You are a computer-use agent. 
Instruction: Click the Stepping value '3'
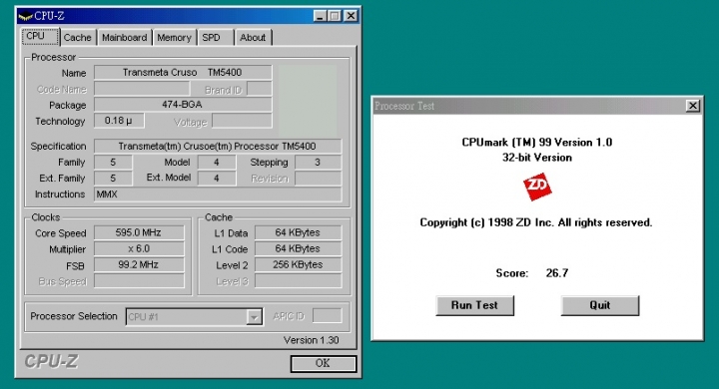pos(318,163)
